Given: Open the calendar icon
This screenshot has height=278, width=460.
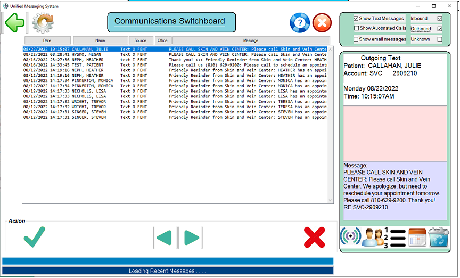Looking at the screenshot, I should click(x=416, y=237).
